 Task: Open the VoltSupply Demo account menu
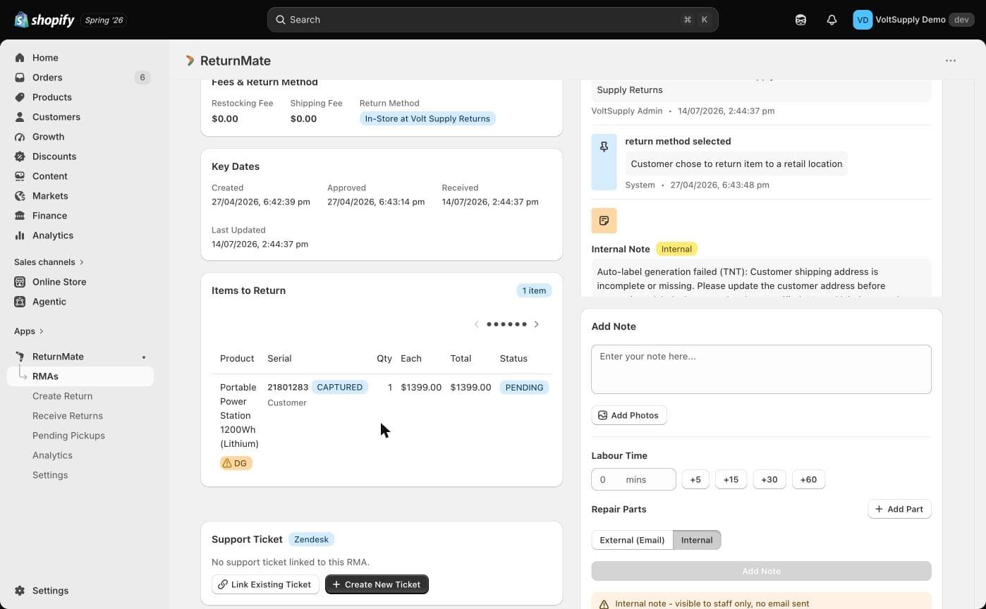(913, 20)
